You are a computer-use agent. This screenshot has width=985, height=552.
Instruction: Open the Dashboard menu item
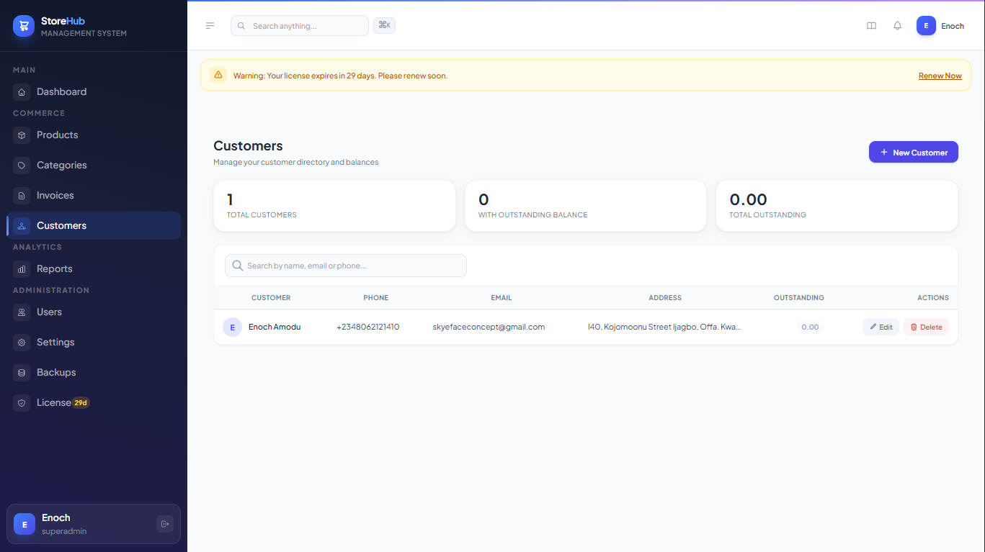tap(94, 92)
